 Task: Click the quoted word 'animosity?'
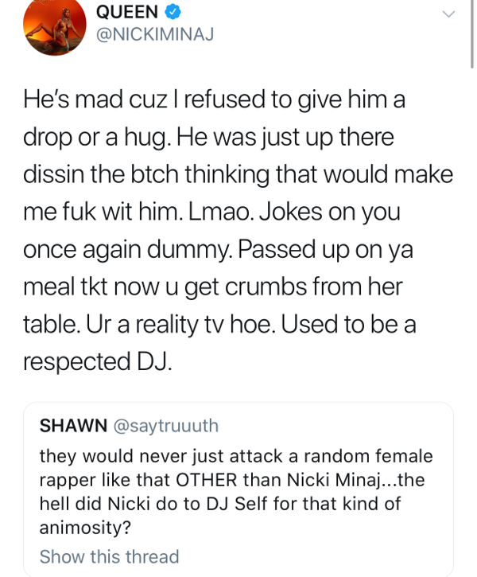click(x=85, y=528)
